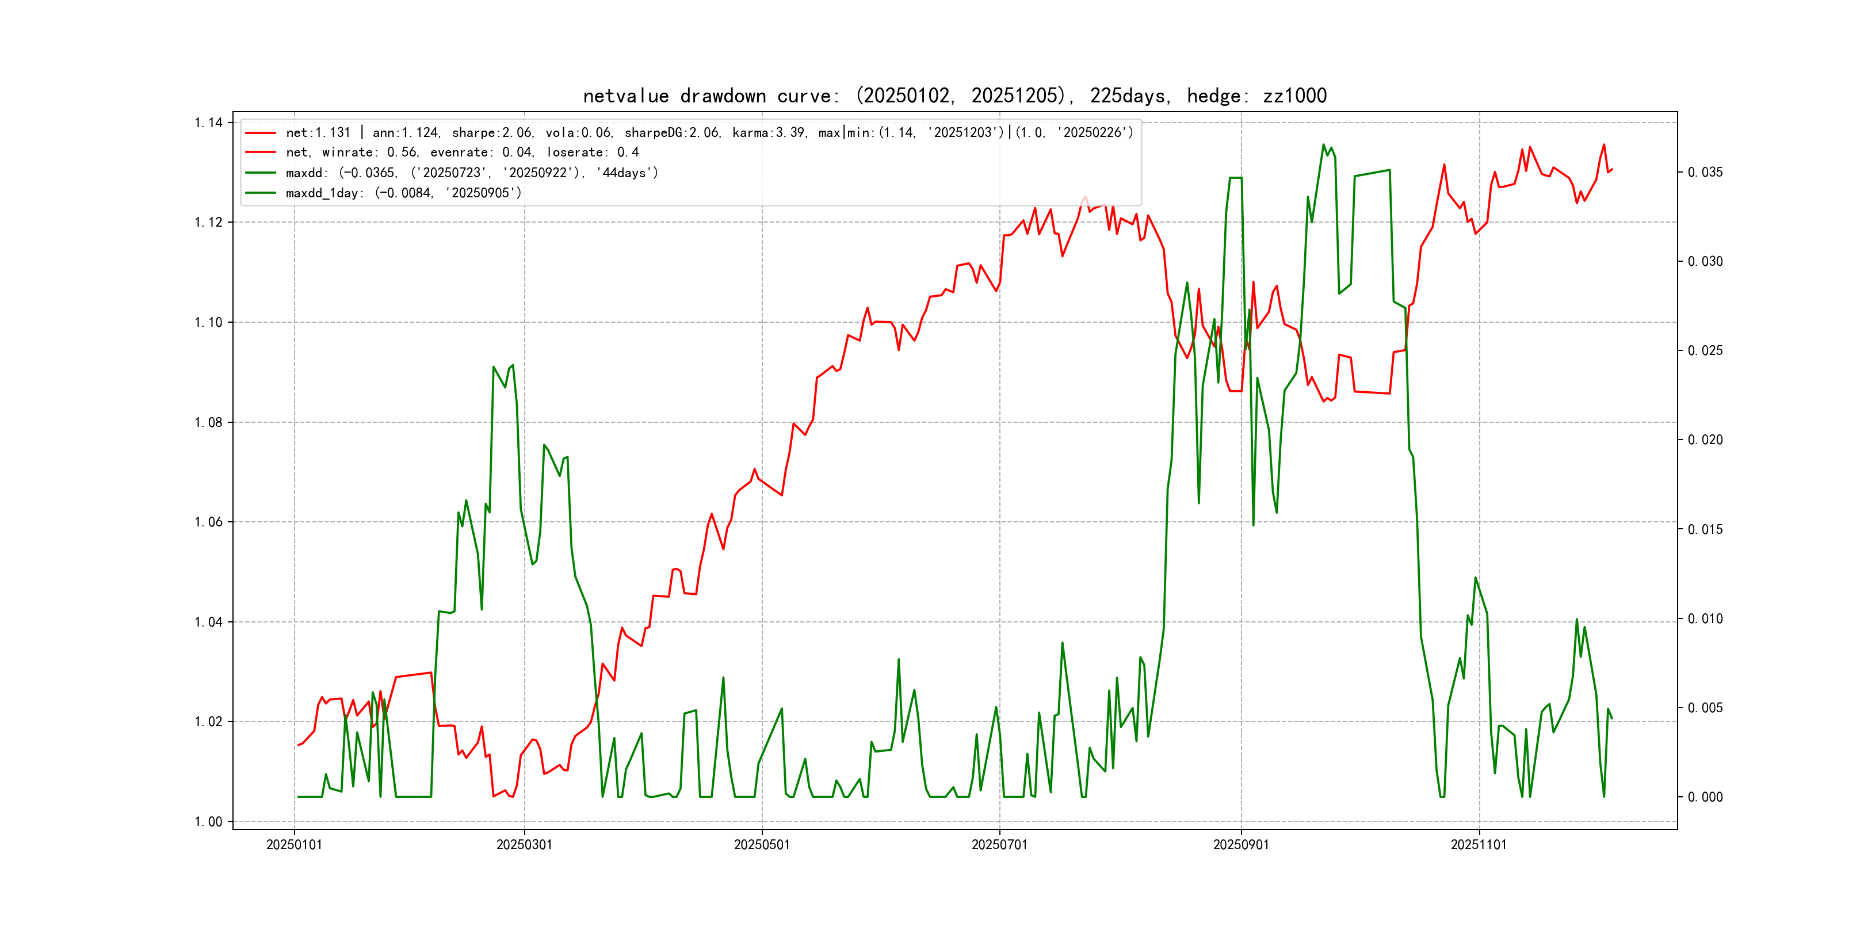Click the 1.00 left axis tick label
The width and height of the screenshot is (1864, 932).
(208, 822)
